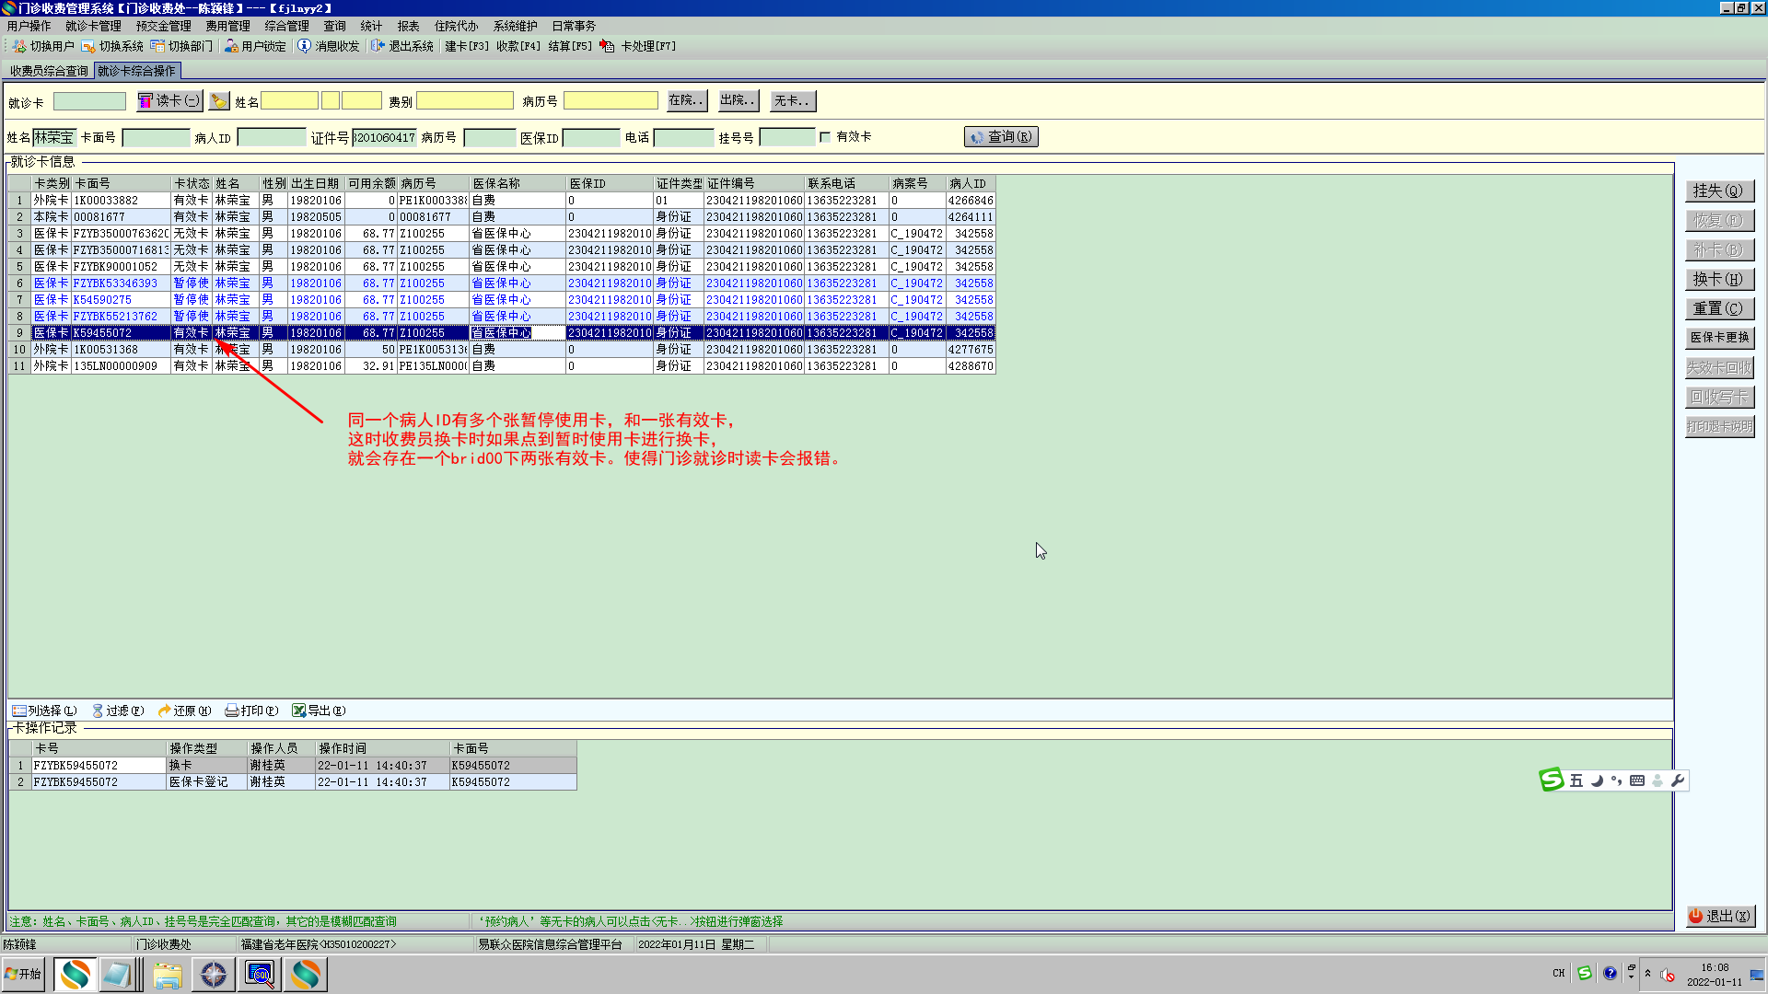Switch to the 收费员综合查询 tab

[49, 71]
